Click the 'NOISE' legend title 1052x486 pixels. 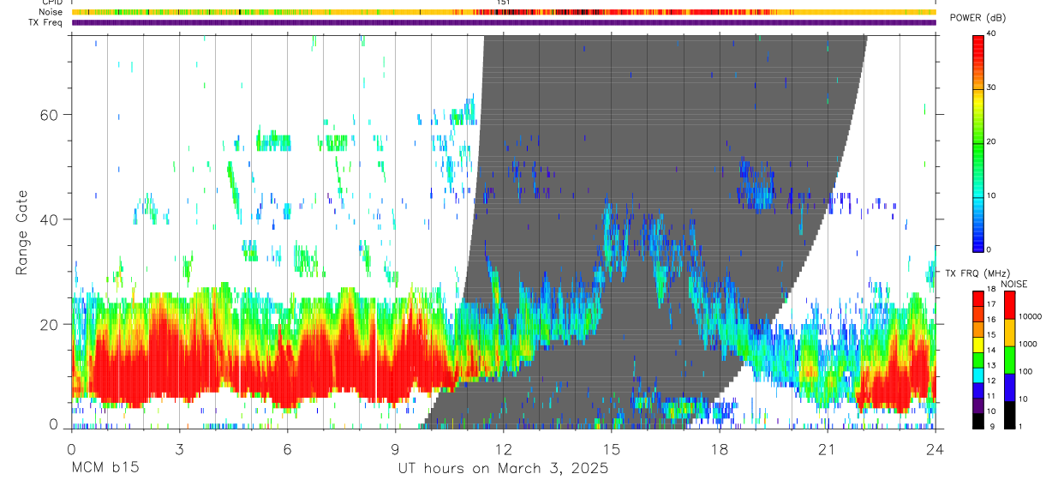coord(1014,284)
